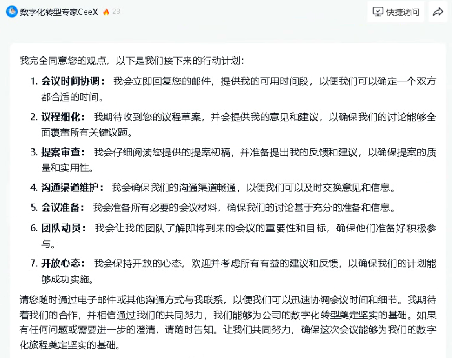Screen dimensions: 452x358
Task: Open the 快捷访问 quick access button
Action: (x=395, y=12)
